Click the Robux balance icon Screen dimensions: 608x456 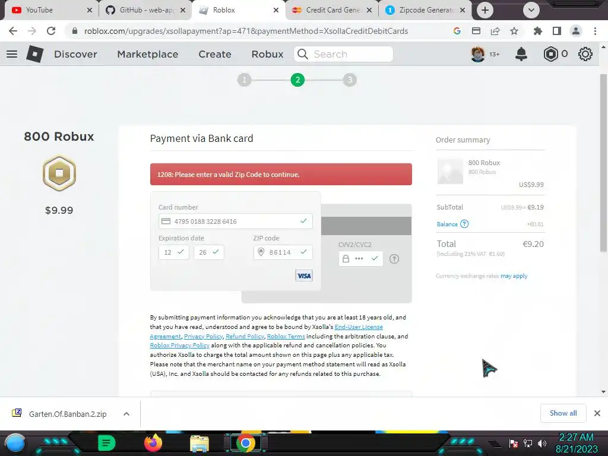[x=550, y=54]
